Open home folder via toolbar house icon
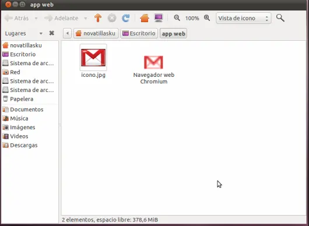Viewport: 309px width, 226px height. (x=145, y=18)
